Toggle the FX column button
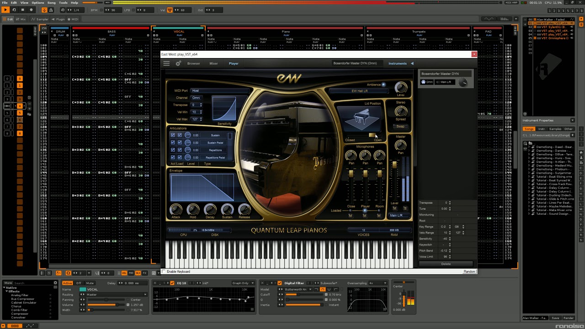Screen dimensions: 585x329 [144, 273]
